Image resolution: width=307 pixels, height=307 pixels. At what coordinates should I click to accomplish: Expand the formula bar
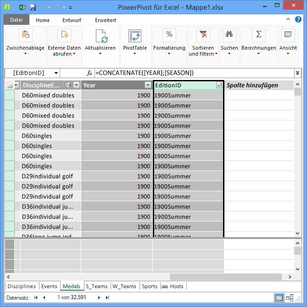[x=298, y=73]
